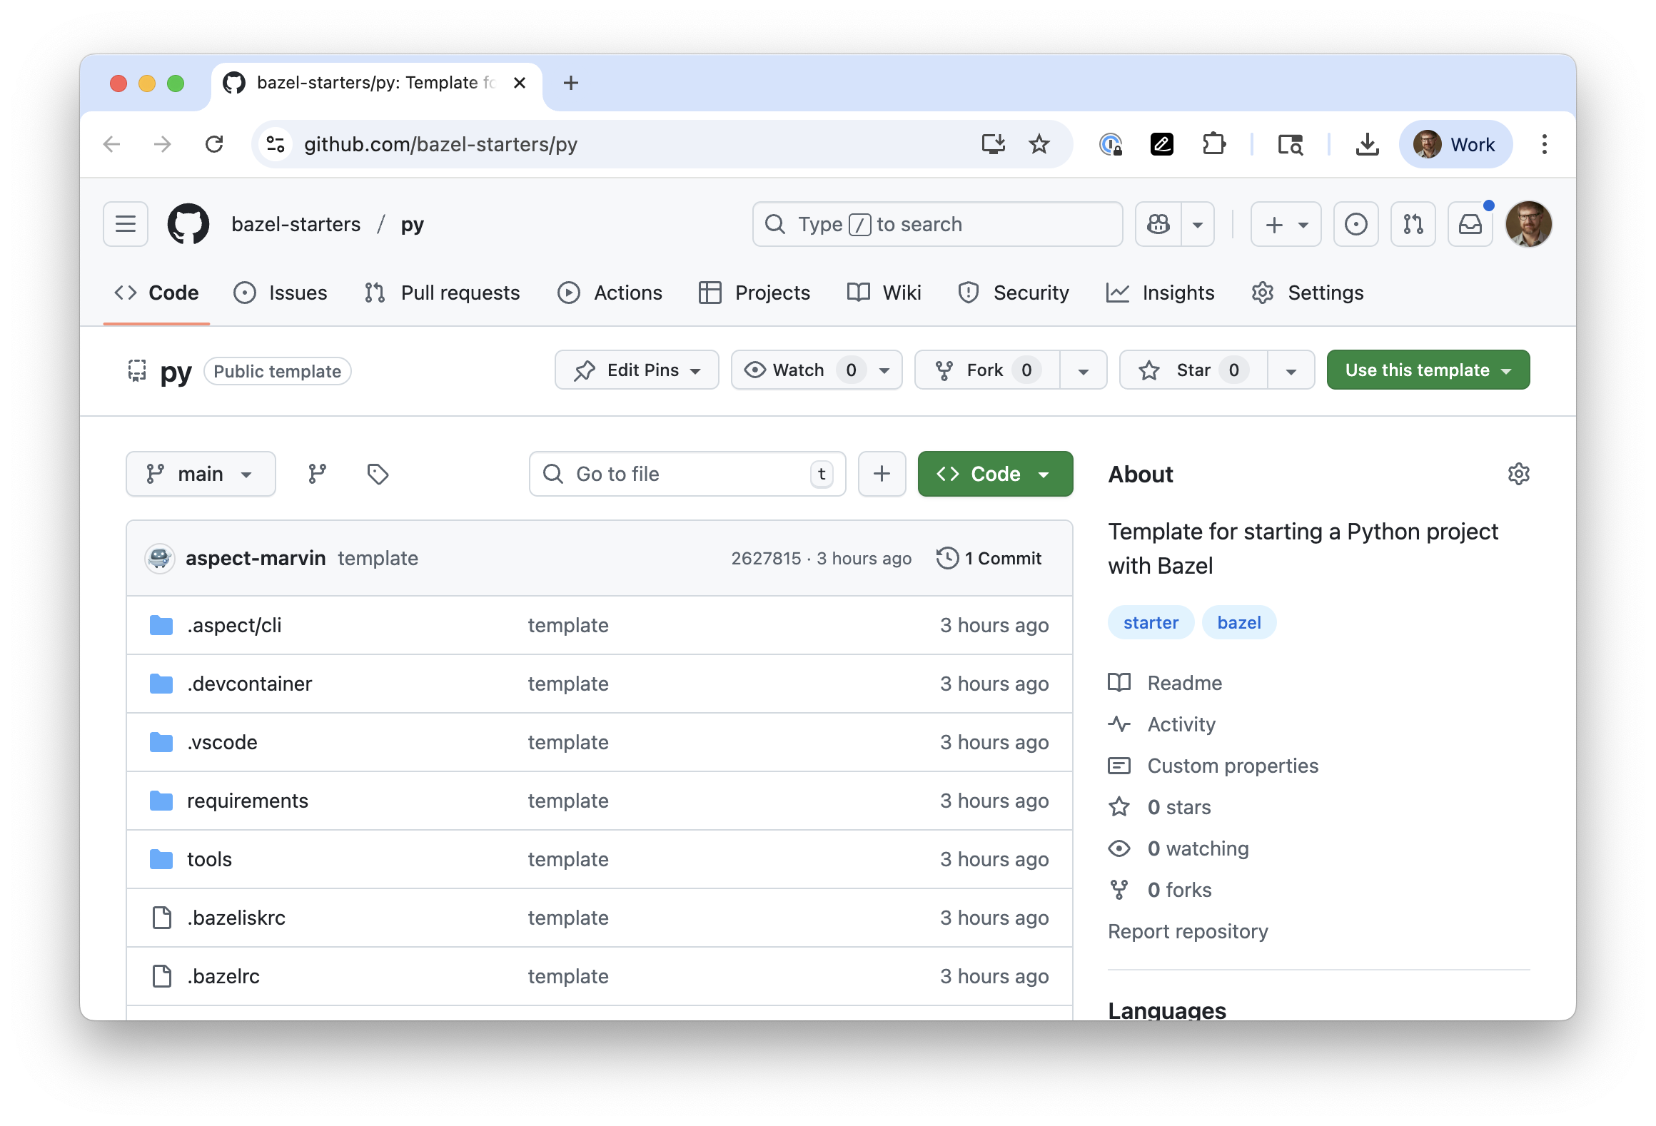The height and width of the screenshot is (1126, 1656).
Task: Open browser extensions puzzle icon
Action: (1213, 144)
